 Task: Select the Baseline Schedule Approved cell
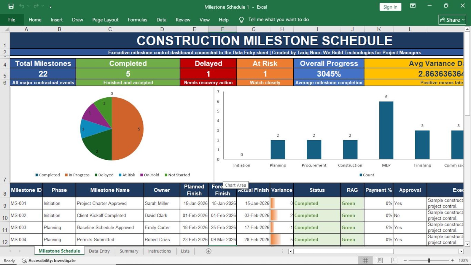pos(110,227)
